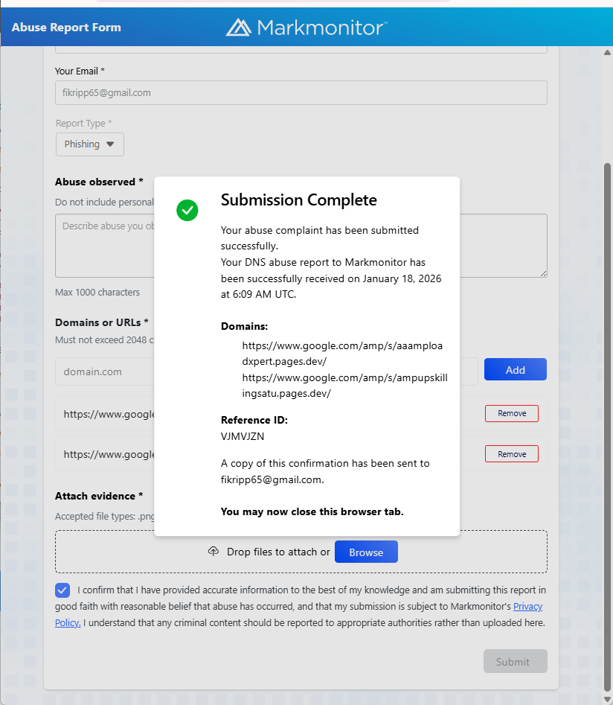This screenshot has width=613, height=705.
Task: Click the Max 1000 characters hint
Action: coord(97,293)
